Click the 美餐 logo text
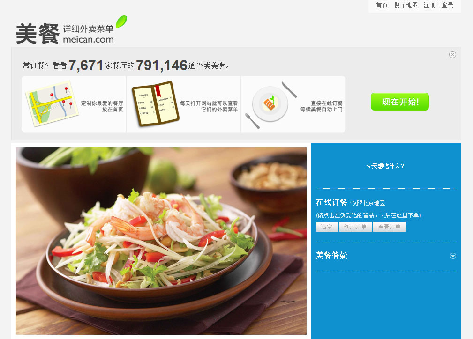Screen dimensions: 473x339 [38, 34]
